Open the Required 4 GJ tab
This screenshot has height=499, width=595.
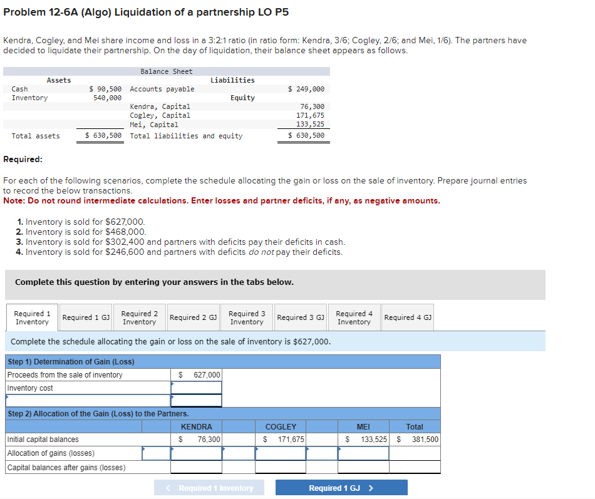pos(408,317)
